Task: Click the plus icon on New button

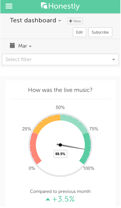Action: 71,21
